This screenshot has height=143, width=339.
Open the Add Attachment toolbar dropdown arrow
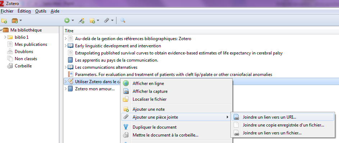tap(112, 21)
